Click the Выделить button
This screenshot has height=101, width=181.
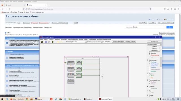point(154,48)
